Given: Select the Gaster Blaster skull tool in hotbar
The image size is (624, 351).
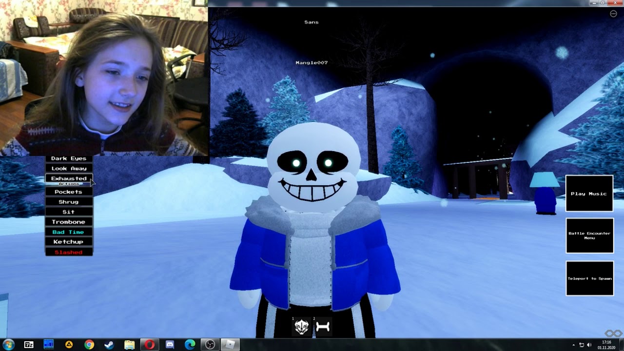Looking at the screenshot, I should [x=302, y=327].
